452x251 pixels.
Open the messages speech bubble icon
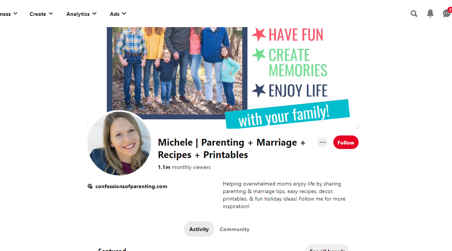447,14
